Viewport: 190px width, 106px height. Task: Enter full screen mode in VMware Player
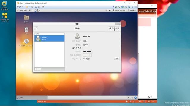point(39,7)
